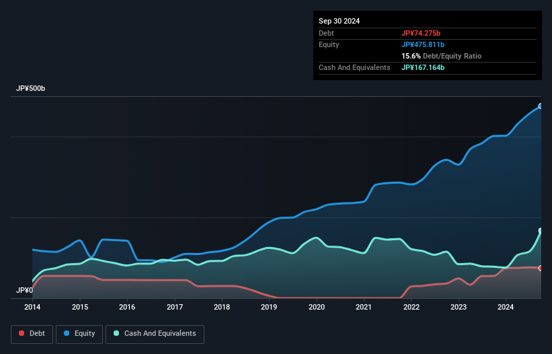552x354 pixels.
Task: Click the JP¥500b y-axis label
Action: 30,89
